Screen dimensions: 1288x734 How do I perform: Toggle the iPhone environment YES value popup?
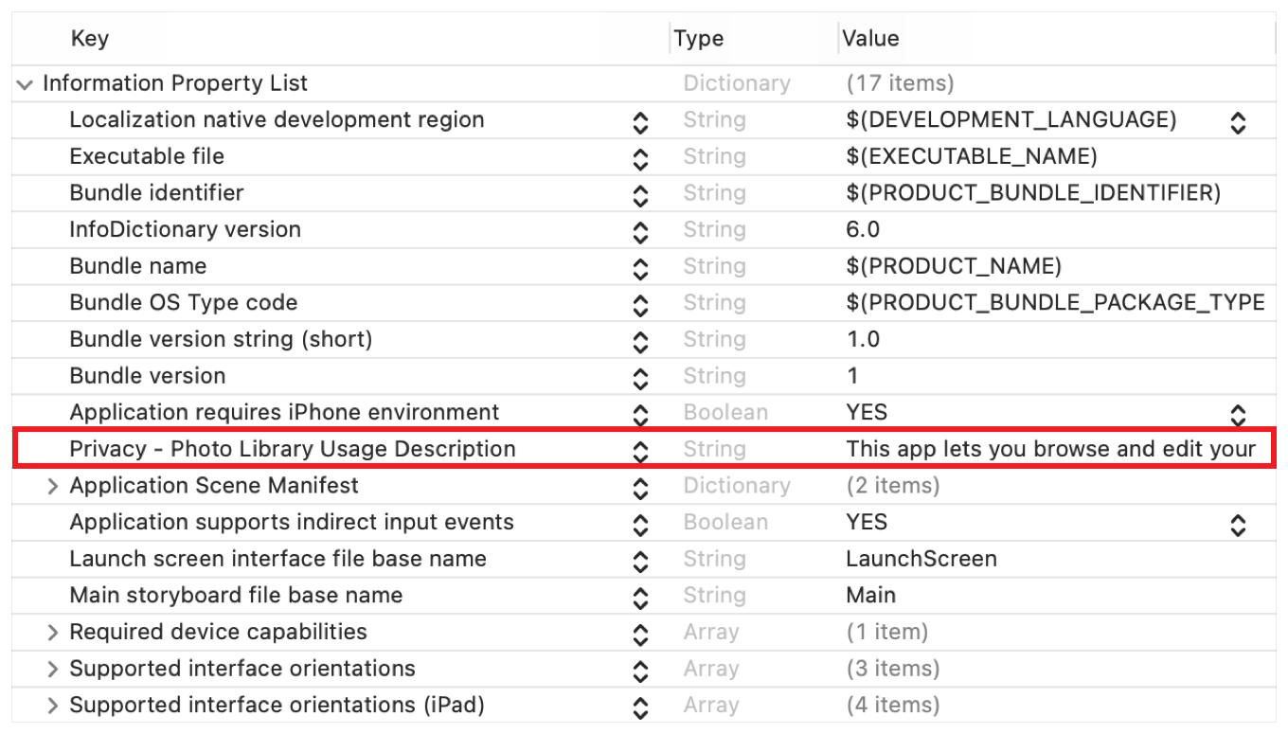(x=1237, y=415)
